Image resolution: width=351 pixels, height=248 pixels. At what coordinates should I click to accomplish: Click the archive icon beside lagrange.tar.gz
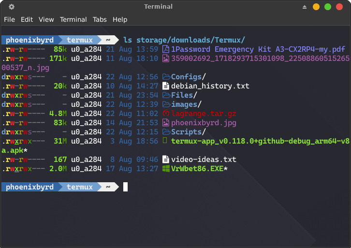coord(166,114)
